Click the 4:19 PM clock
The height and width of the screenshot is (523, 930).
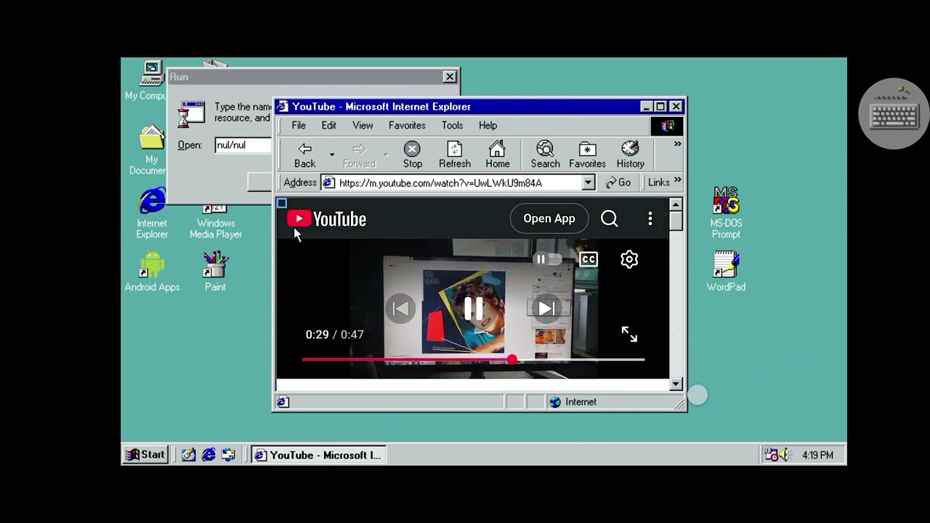click(818, 455)
